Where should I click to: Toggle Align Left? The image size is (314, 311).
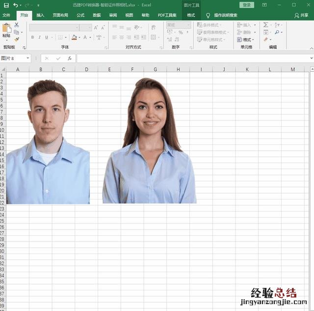(114, 37)
